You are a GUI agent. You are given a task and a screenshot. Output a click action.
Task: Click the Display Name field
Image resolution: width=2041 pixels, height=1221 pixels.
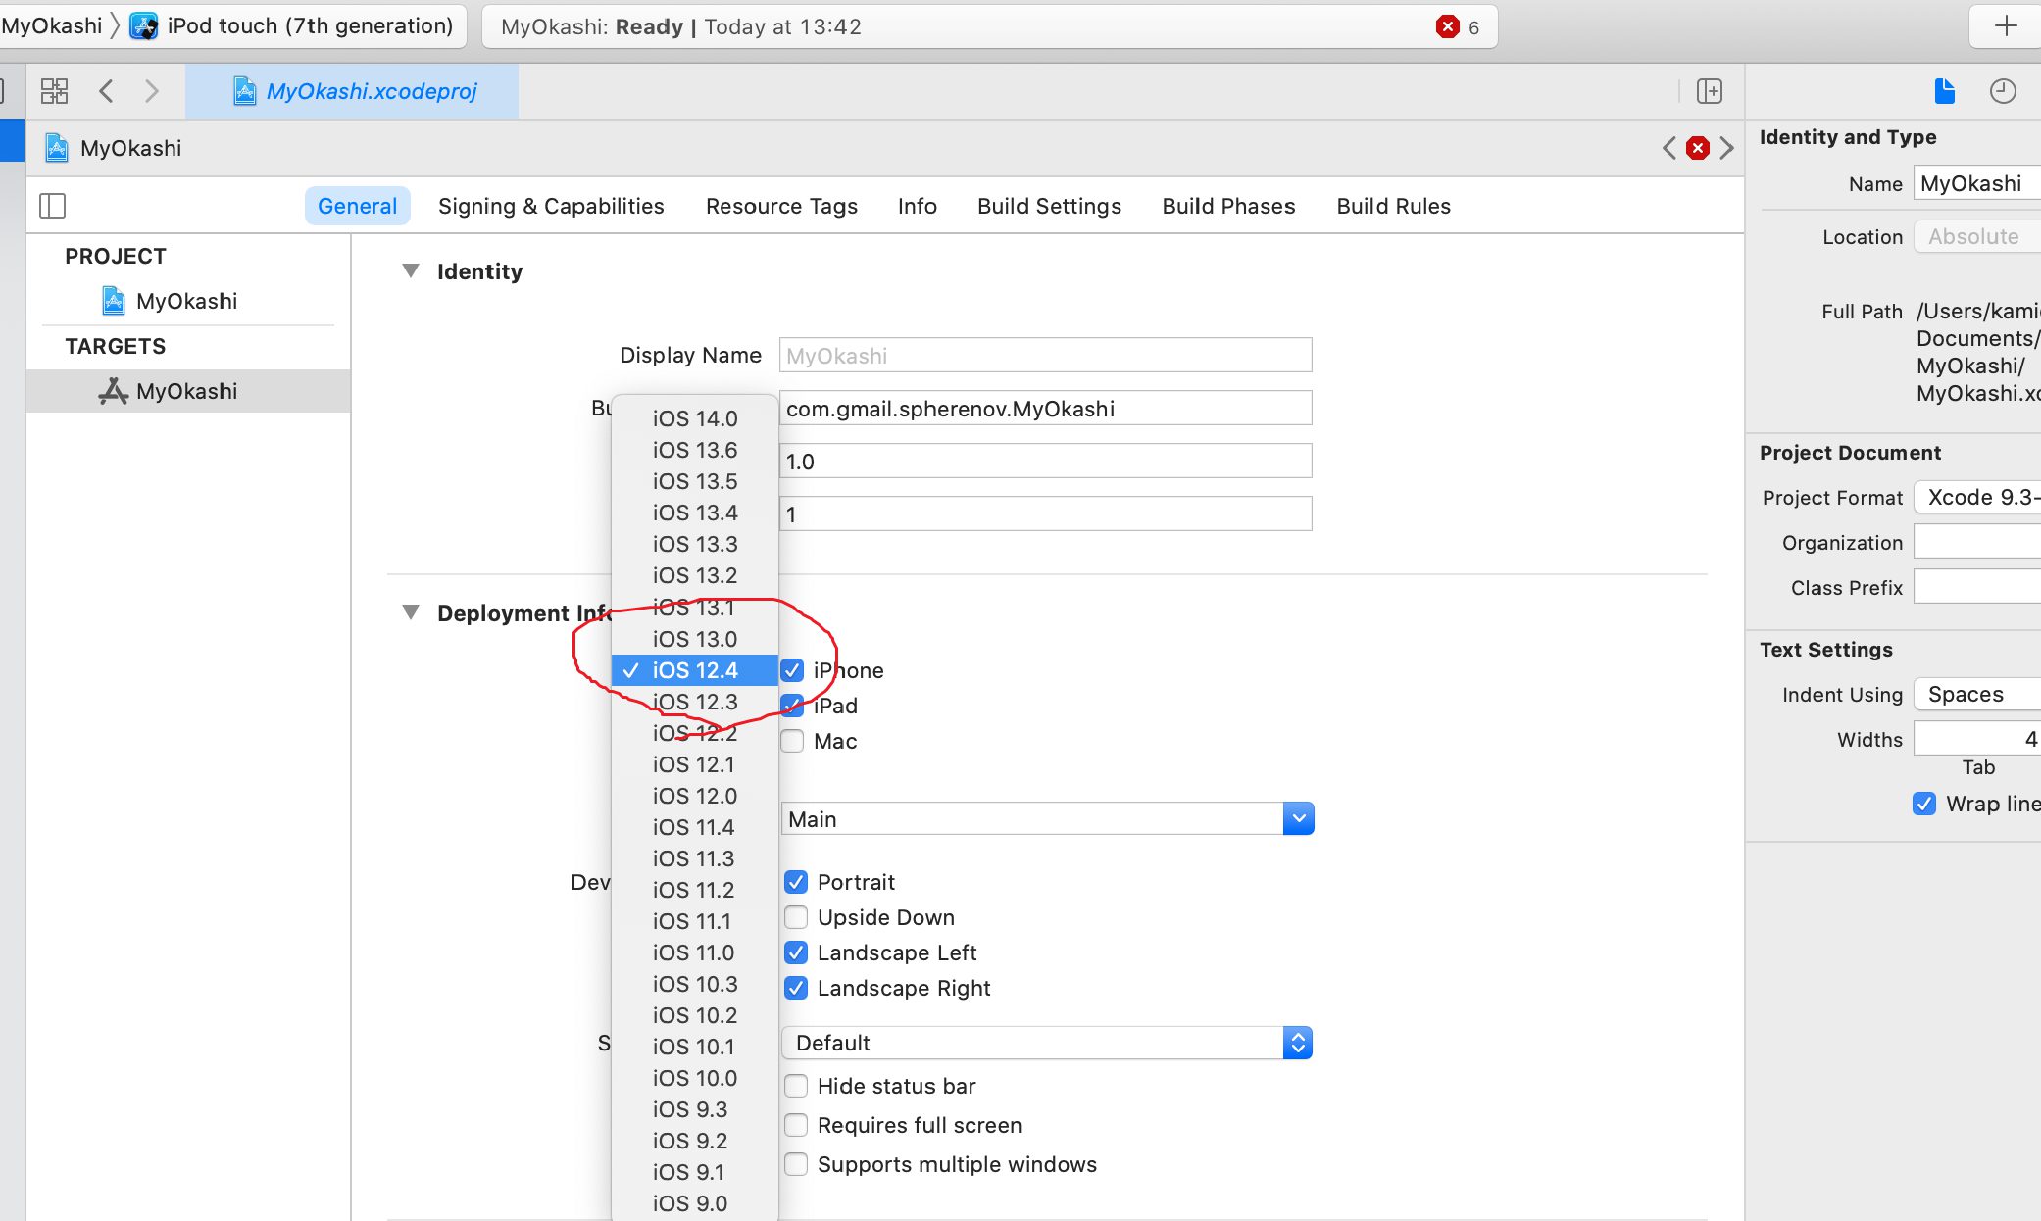[1045, 356]
